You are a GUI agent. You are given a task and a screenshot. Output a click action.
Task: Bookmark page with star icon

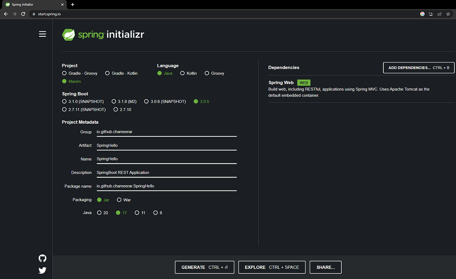(448, 14)
